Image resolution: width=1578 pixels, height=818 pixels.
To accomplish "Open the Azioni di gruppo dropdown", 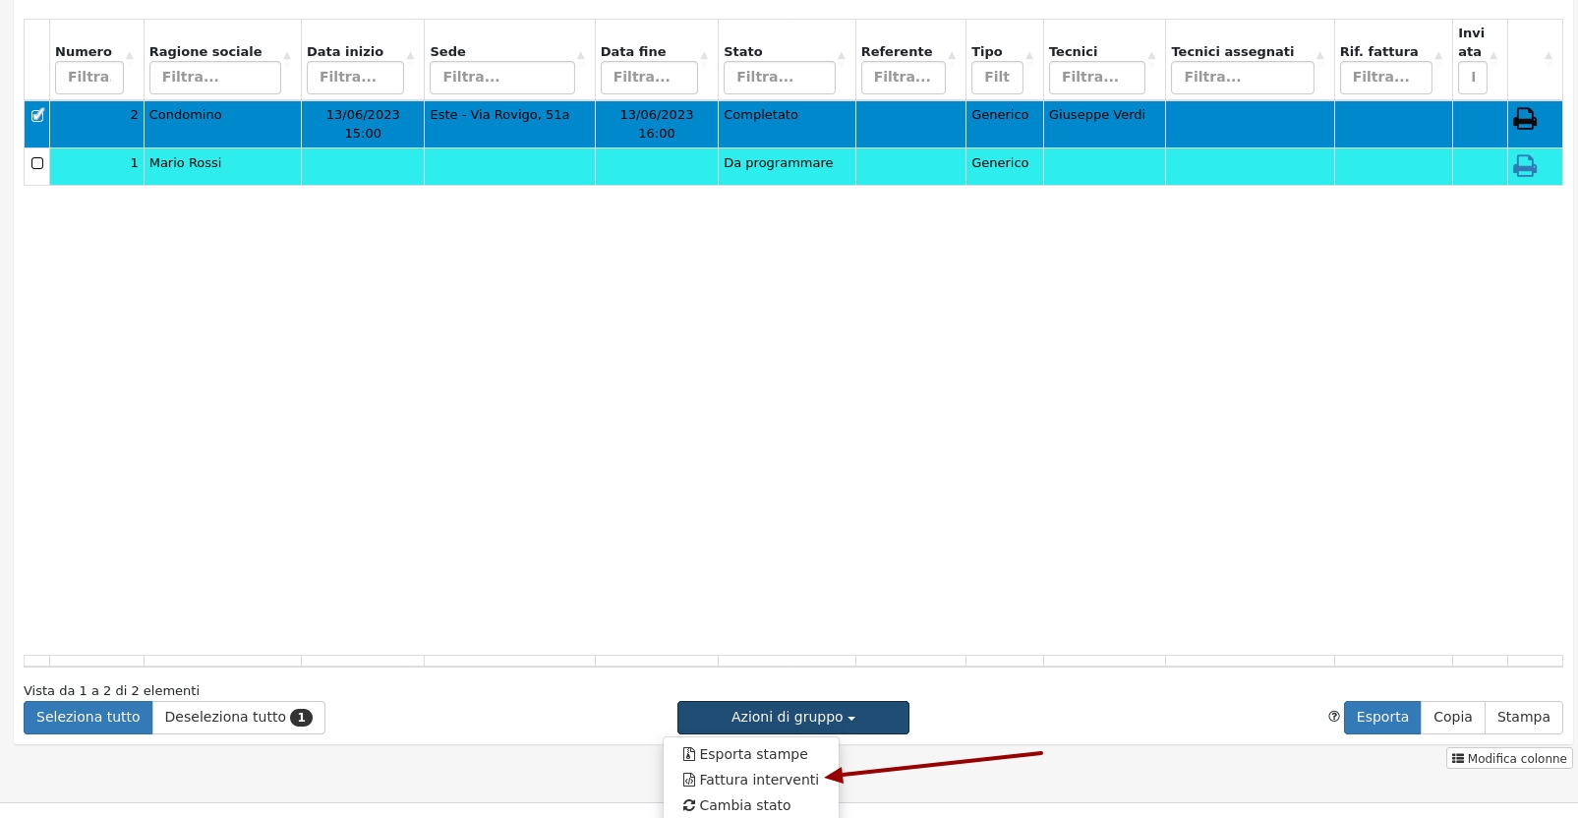I will (792, 718).
